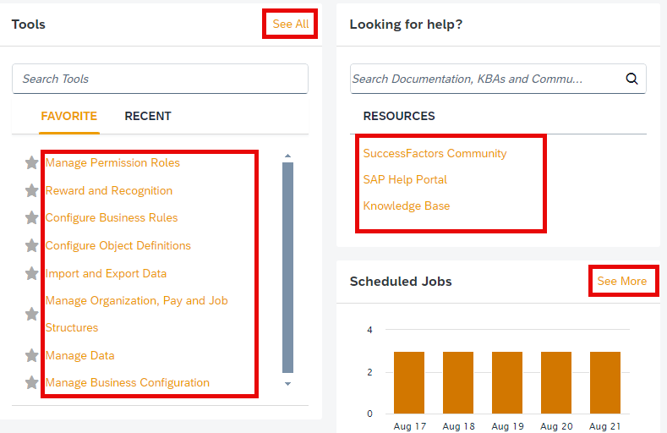
Task: Open SuccessFactors Community resource
Action: coord(435,154)
